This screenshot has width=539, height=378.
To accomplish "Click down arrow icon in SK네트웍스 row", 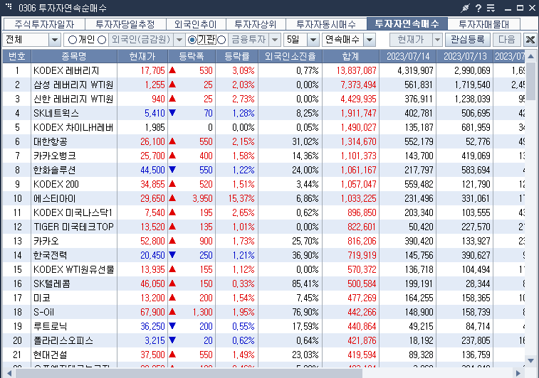I will tap(172, 113).
